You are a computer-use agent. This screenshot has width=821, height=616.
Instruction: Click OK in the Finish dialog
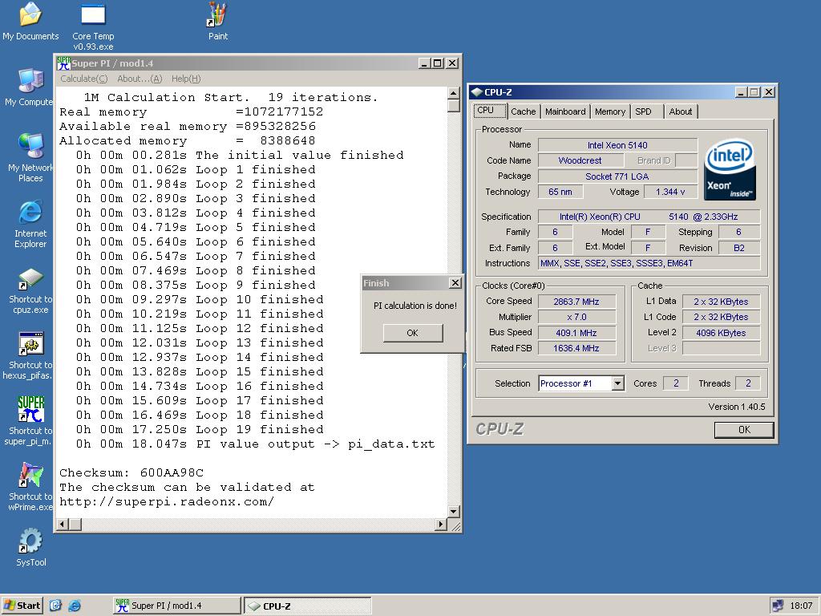click(413, 333)
